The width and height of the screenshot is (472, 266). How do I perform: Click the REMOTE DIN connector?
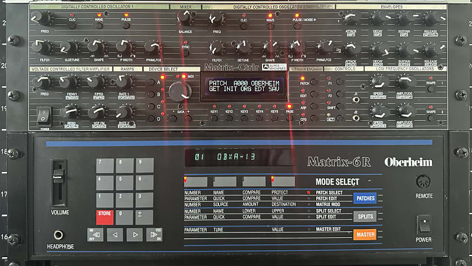click(x=423, y=182)
